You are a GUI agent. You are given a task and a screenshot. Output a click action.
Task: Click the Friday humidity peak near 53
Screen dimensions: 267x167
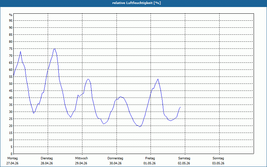point(158,79)
